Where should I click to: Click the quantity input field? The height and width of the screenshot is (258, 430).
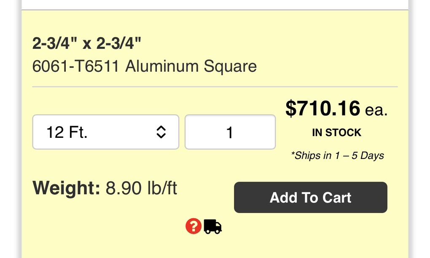pyautogui.click(x=230, y=132)
